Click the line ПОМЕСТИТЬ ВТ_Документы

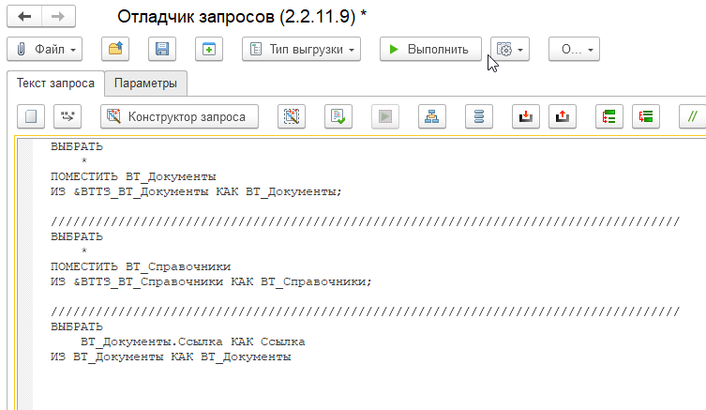(x=133, y=176)
